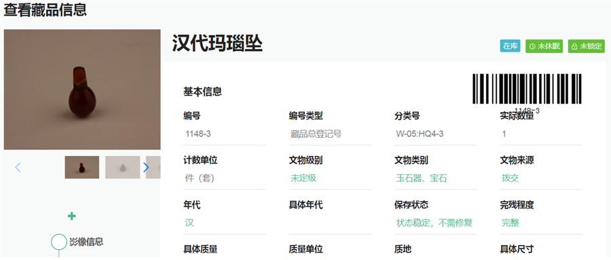Click the 质地 label
Screen dimensions: 611x260
click(x=403, y=248)
